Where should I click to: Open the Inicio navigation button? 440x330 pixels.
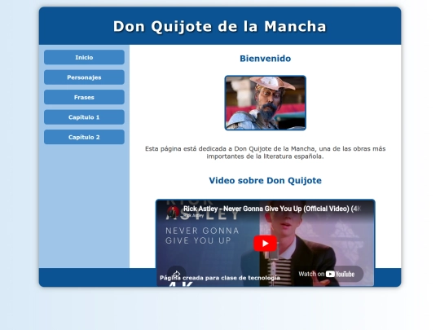point(84,57)
